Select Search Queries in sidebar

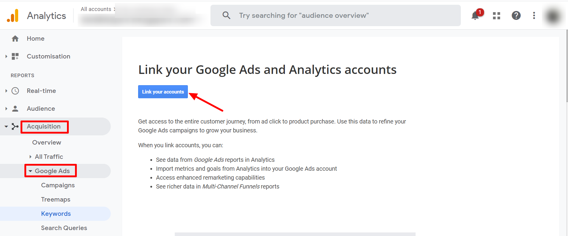point(64,228)
